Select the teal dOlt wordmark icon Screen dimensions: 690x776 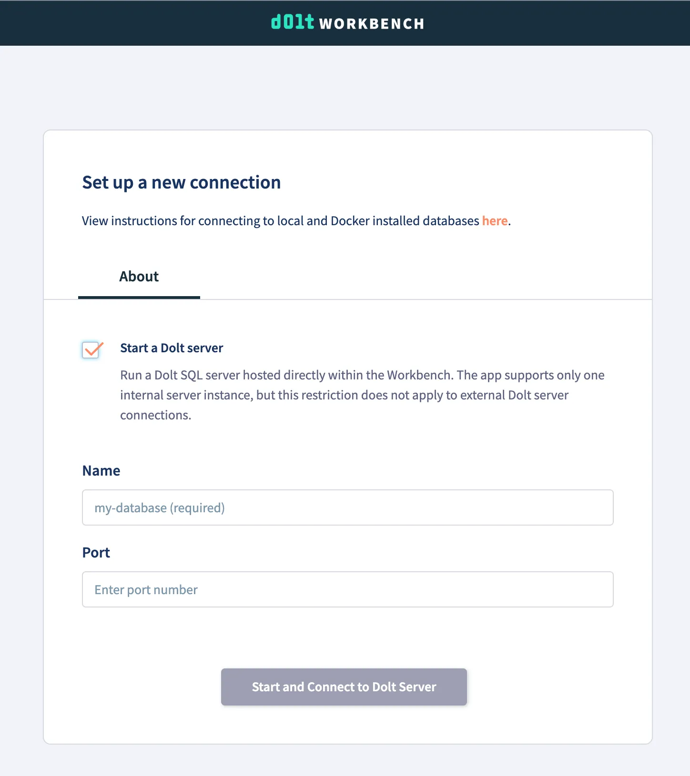click(x=293, y=22)
